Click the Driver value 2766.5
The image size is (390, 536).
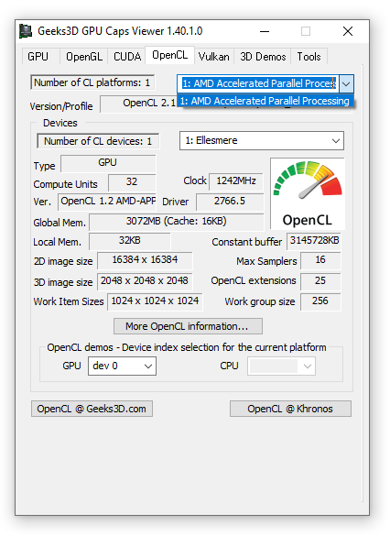coord(230,202)
